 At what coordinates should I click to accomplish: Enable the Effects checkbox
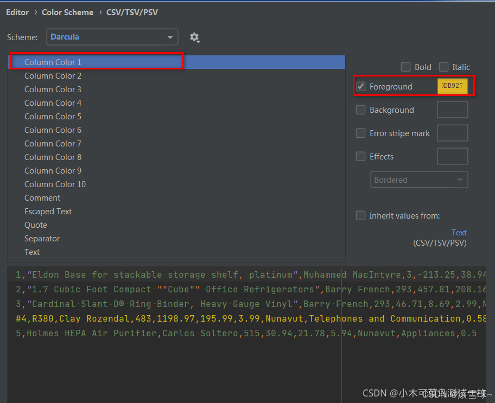(x=360, y=157)
